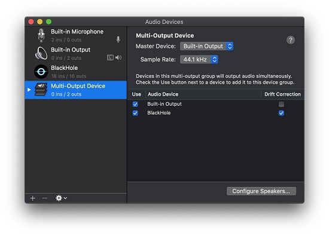The height and width of the screenshot is (236, 329).
Task: Uncheck Use for BlackHole
Action: click(135, 113)
